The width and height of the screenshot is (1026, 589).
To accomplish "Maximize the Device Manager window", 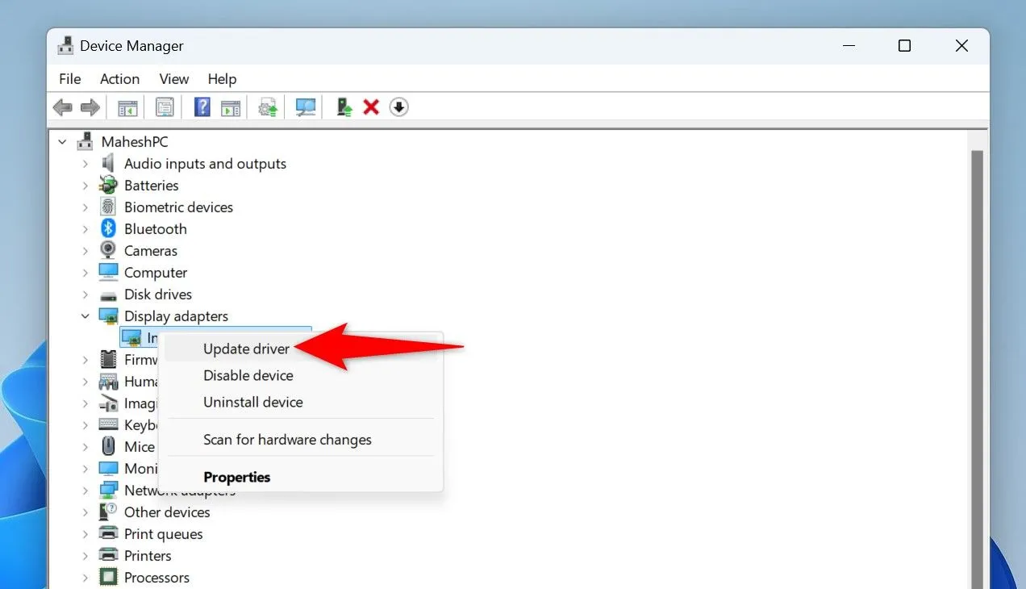I will [x=904, y=46].
